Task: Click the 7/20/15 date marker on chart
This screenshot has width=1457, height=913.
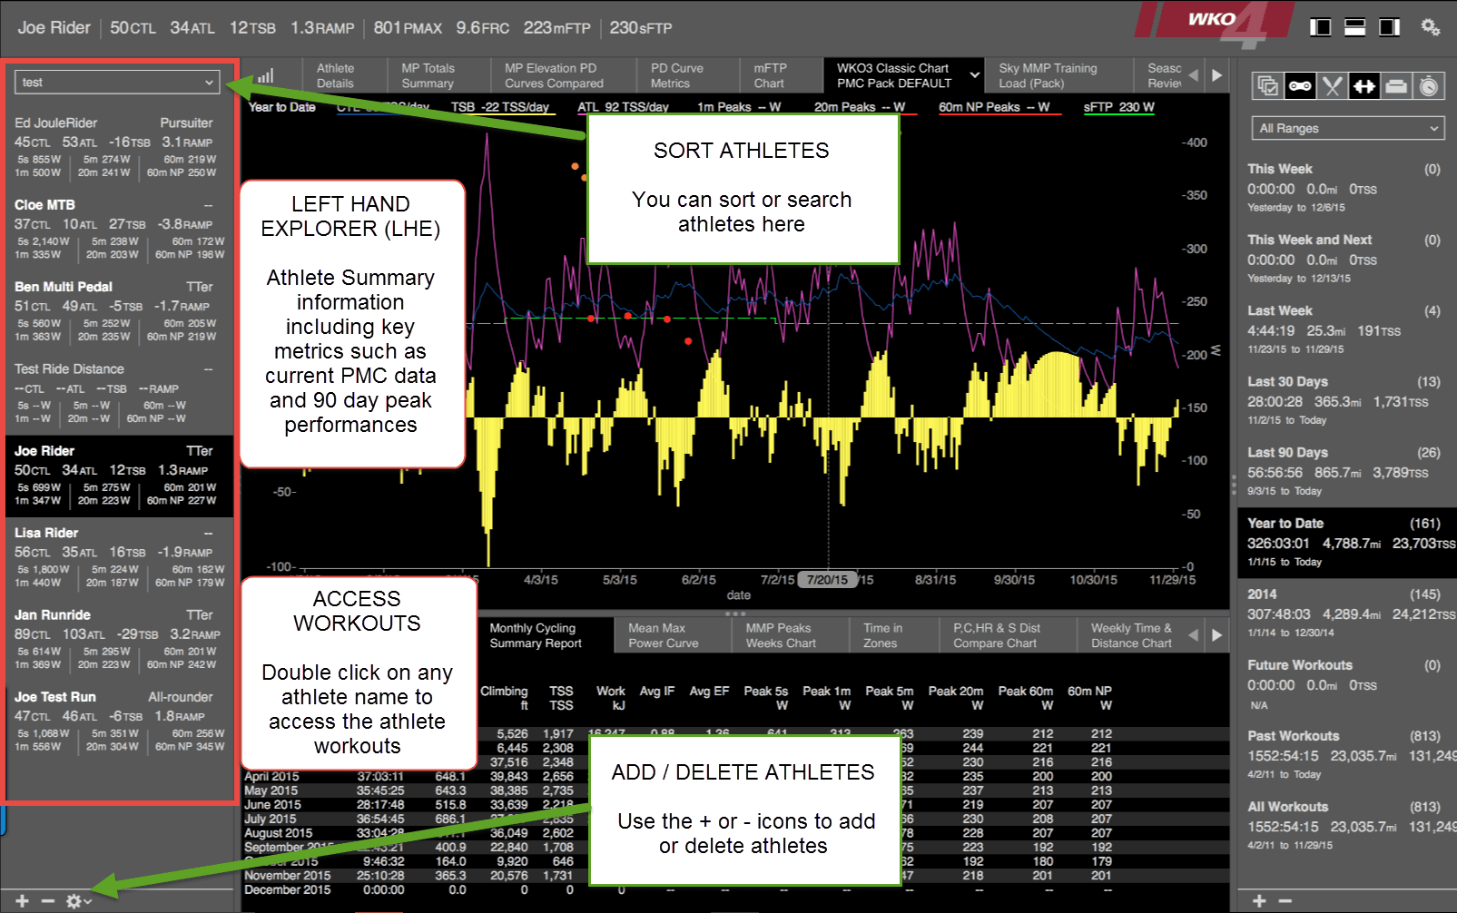Action: [827, 579]
